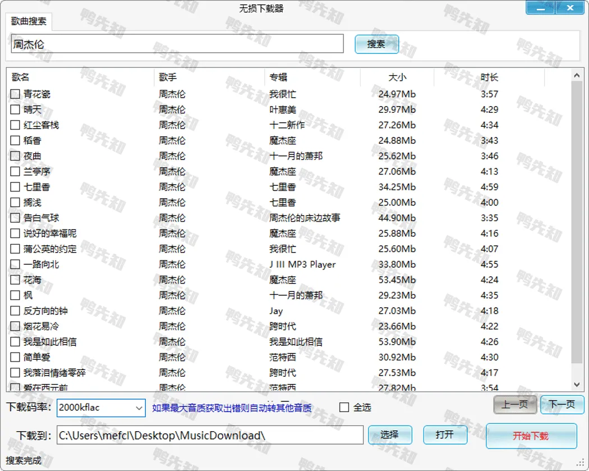
Task: Check the 反方向的钟 checkbox
Action: (15, 311)
